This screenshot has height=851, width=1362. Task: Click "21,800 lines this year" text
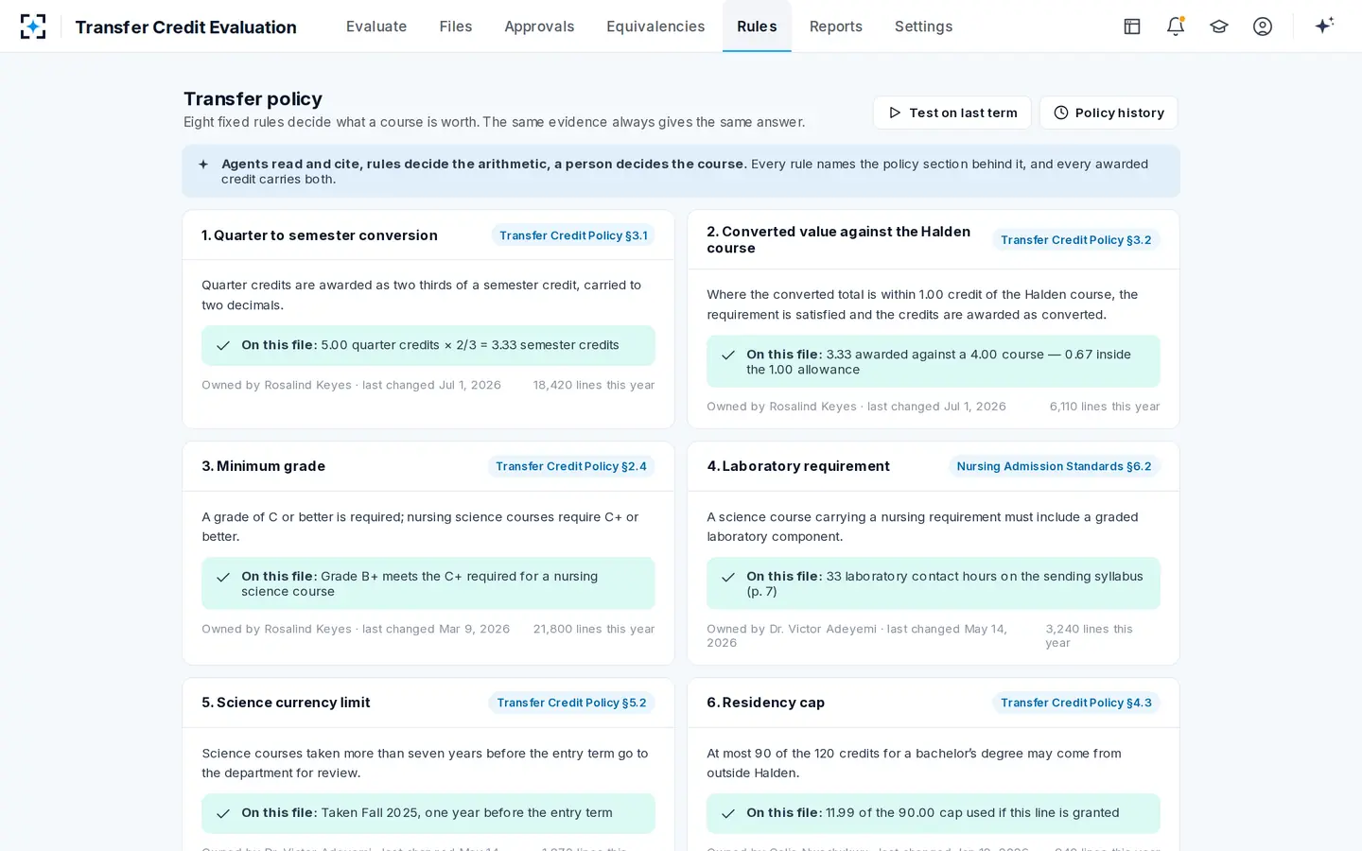coord(594,629)
